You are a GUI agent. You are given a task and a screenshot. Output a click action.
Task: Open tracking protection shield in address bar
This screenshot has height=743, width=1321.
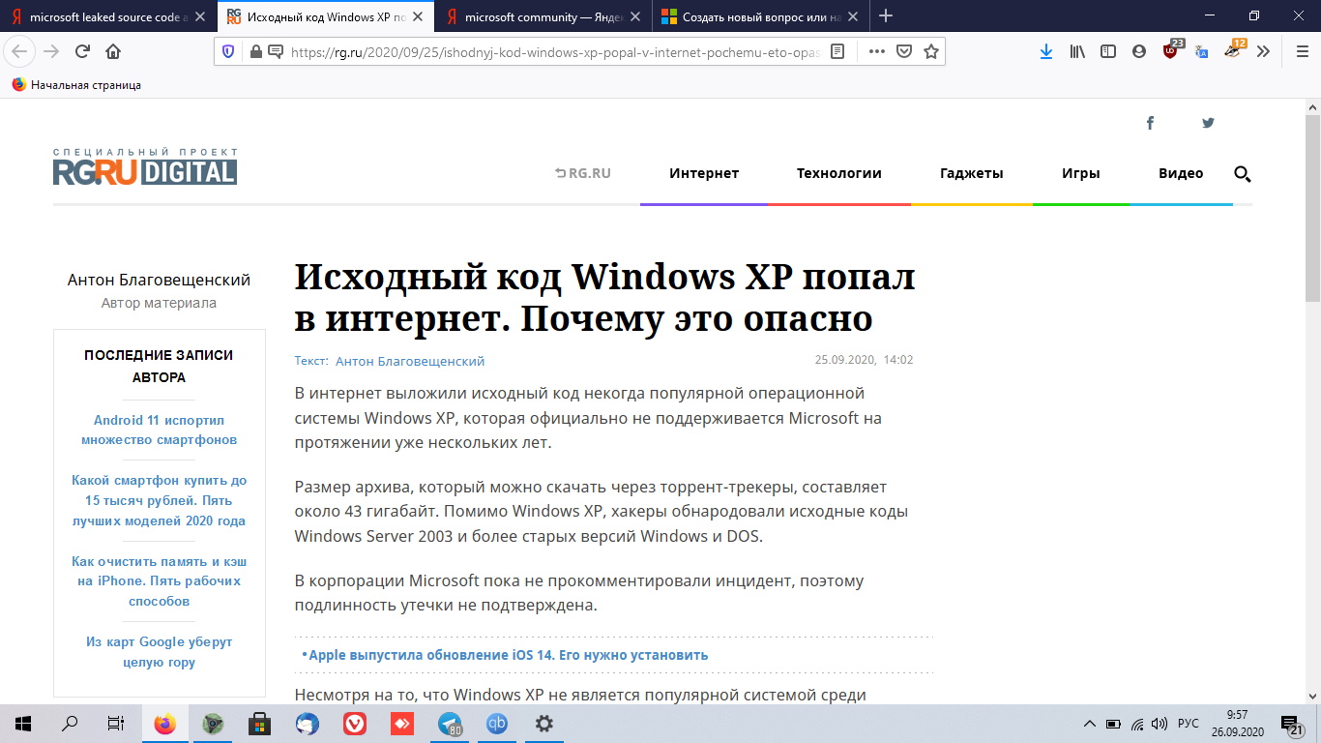click(228, 52)
